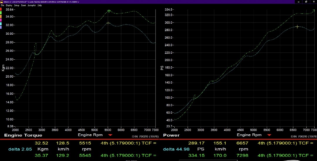
Task: Select the magenta run color swatch
Action: pyautogui.click(x=1, y=20)
